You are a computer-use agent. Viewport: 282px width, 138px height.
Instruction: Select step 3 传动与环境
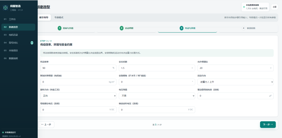click(x=187, y=28)
